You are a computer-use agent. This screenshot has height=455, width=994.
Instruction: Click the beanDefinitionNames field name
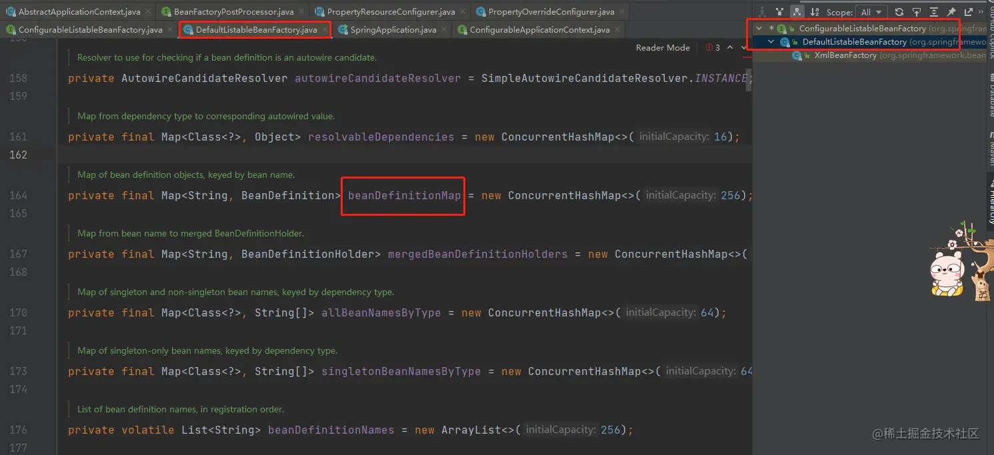[x=331, y=430]
